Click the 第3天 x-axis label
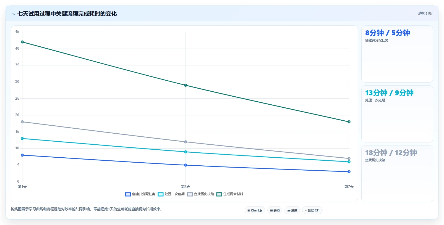444x225 pixels. click(186, 187)
